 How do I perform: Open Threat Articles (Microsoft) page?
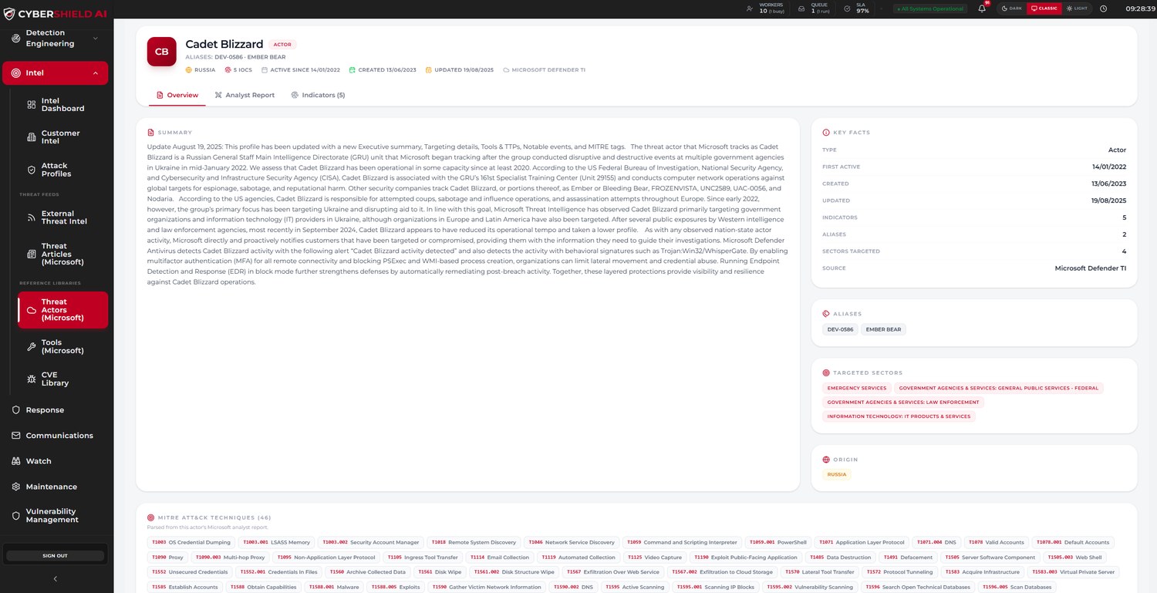(x=63, y=254)
